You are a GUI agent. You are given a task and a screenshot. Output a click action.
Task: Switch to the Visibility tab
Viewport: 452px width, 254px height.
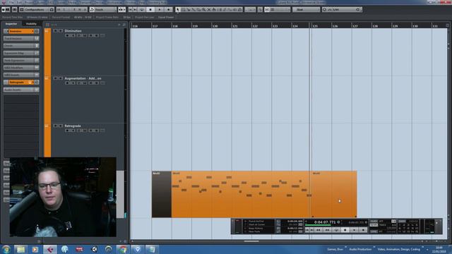[x=31, y=23]
